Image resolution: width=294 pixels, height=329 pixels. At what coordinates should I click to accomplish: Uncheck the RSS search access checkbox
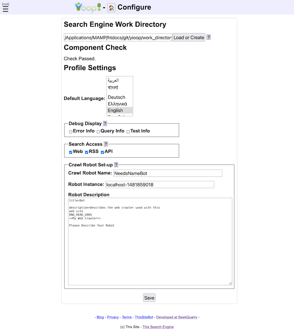tap(86, 152)
